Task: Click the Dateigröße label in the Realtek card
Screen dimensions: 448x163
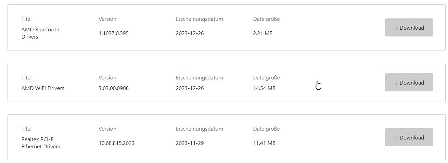Action: (266, 129)
